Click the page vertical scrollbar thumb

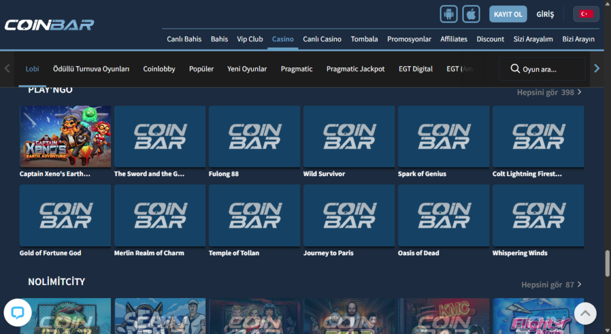[607, 263]
